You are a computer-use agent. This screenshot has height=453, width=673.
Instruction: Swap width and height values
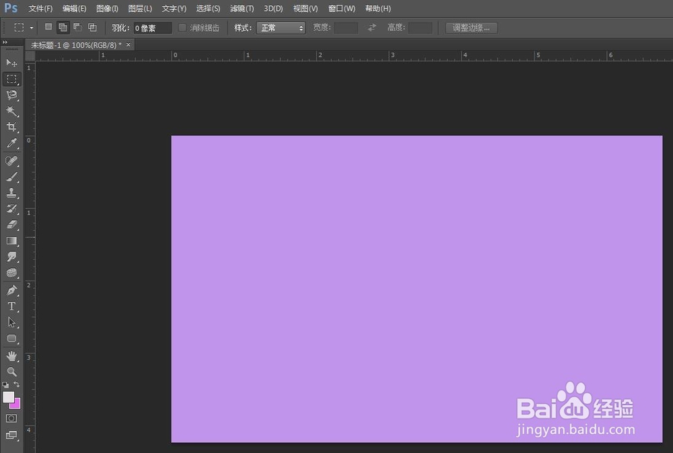371,28
